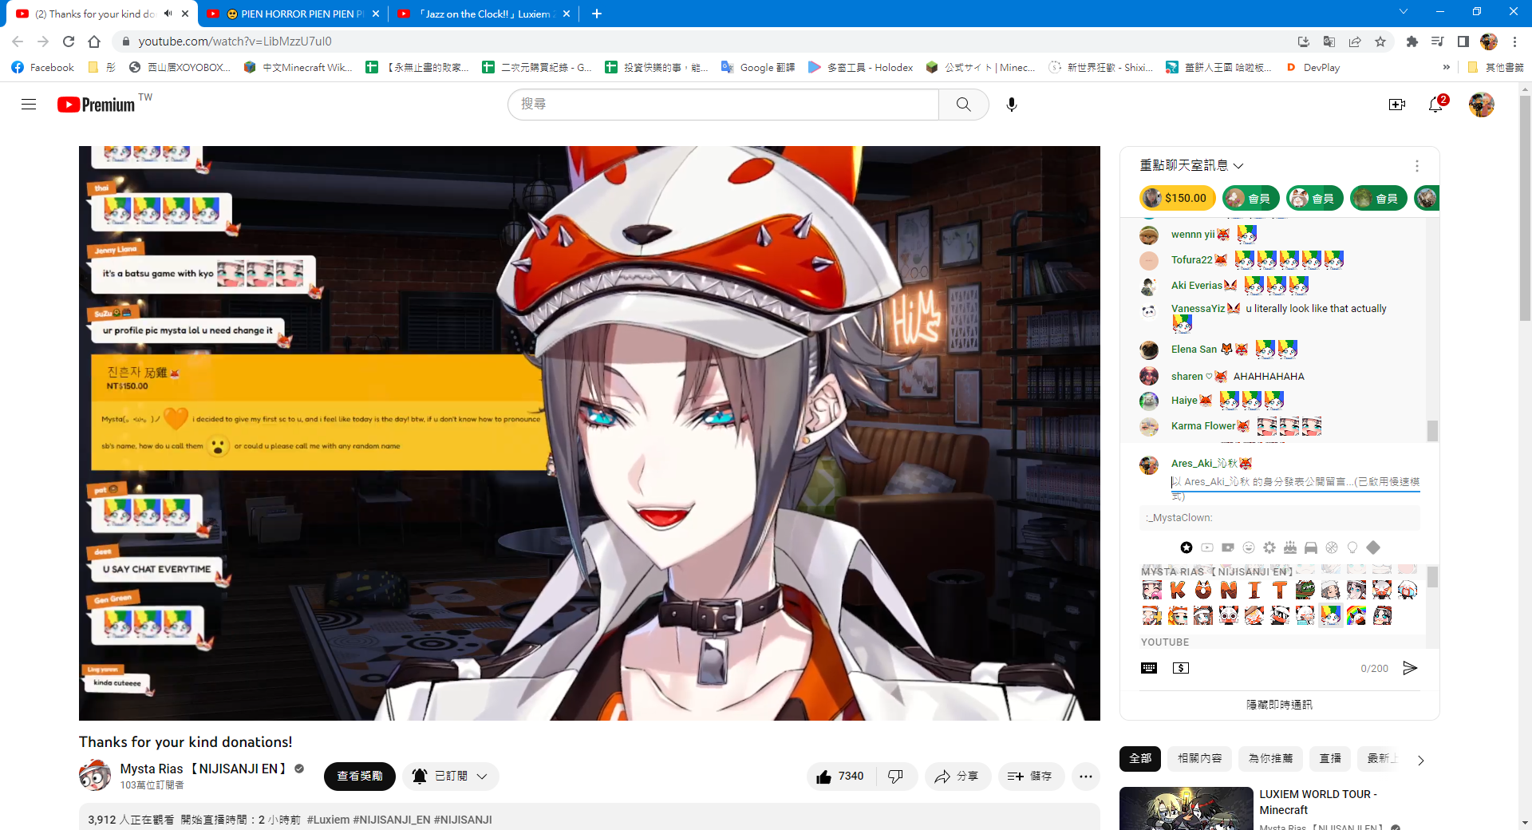Click the emoji picker scrollbar
Image resolution: width=1532 pixels, height=830 pixels.
click(x=1432, y=577)
